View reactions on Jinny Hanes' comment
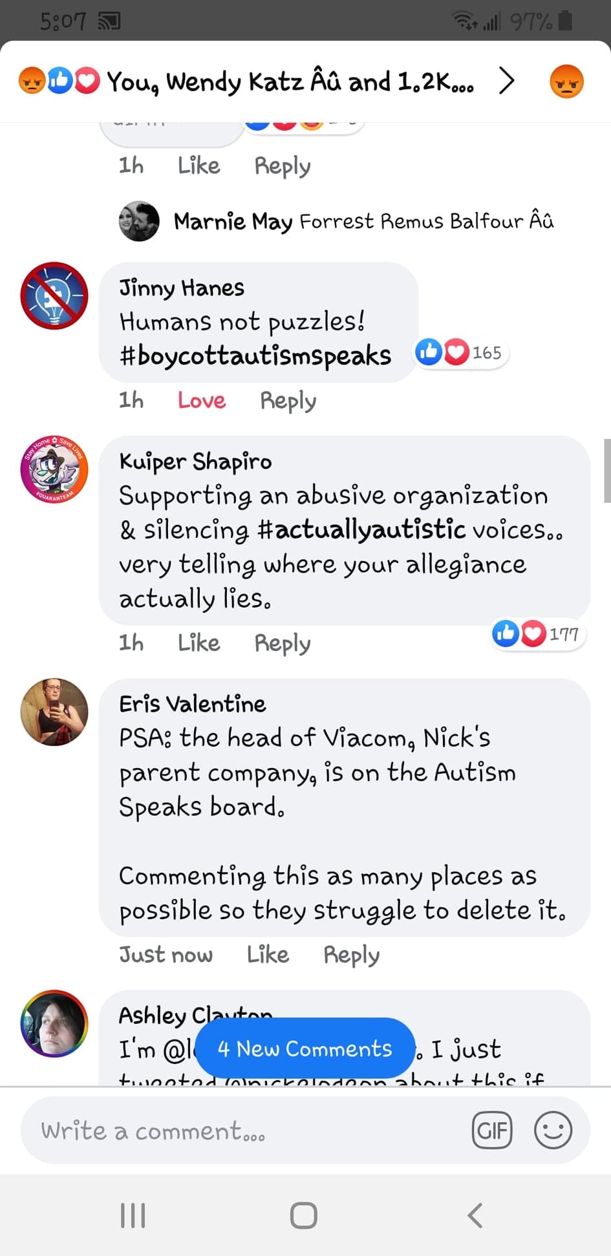 [x=460, y=353]
